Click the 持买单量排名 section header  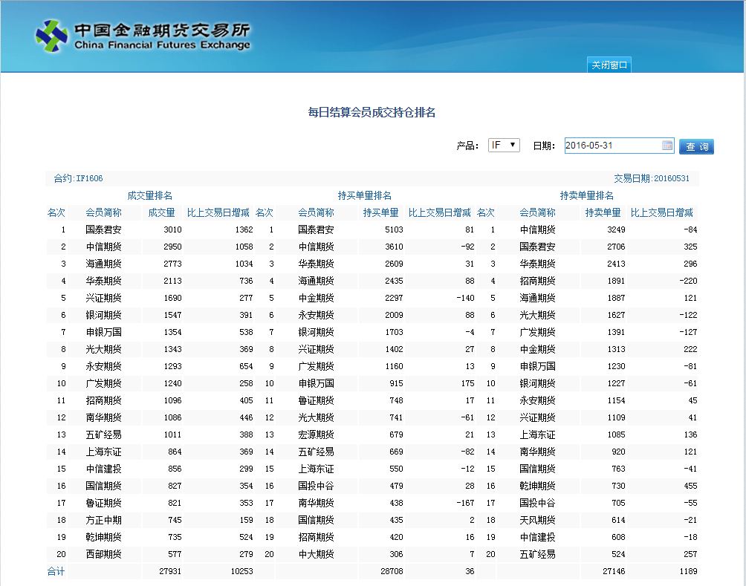pos(364,195)
